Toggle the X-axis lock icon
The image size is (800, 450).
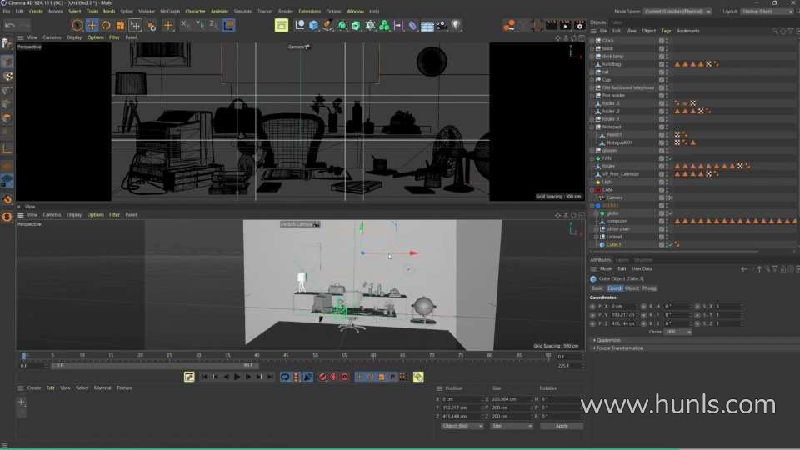(185, 25)
